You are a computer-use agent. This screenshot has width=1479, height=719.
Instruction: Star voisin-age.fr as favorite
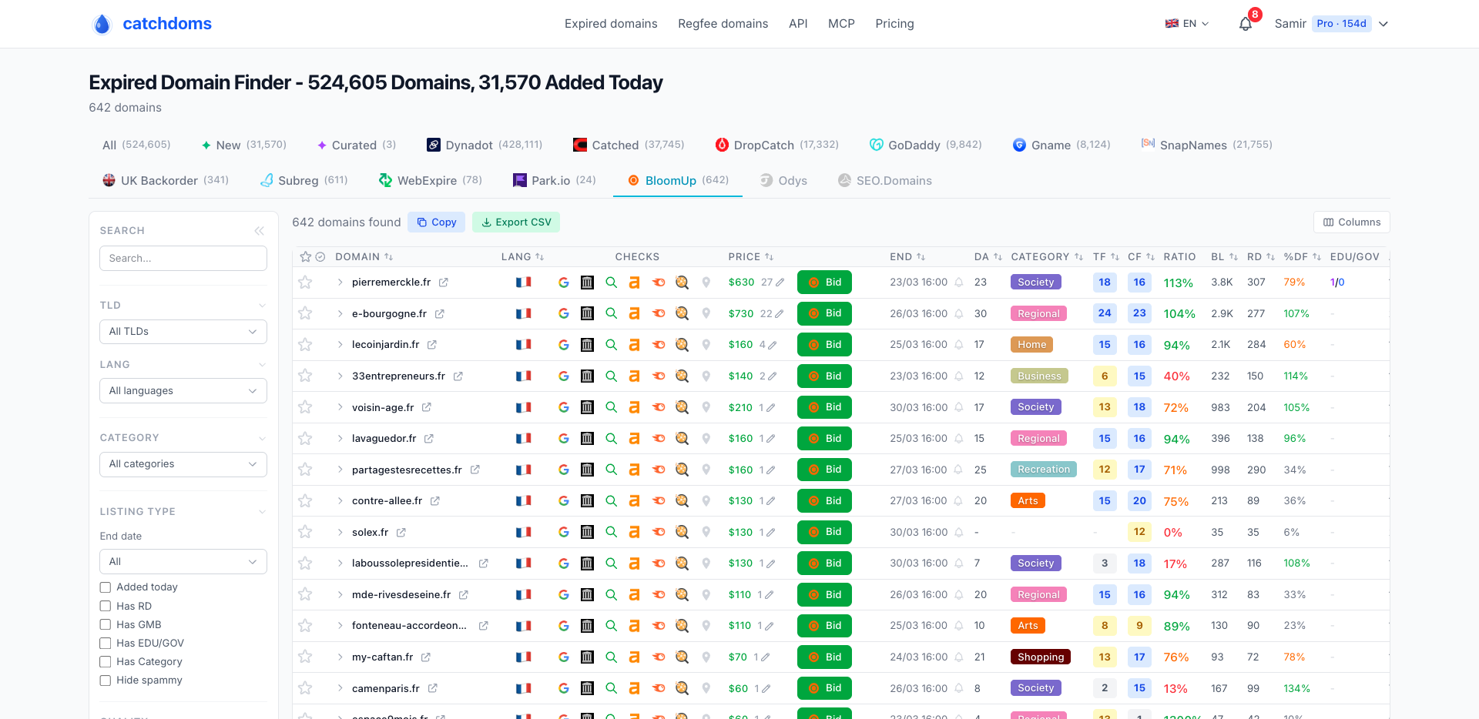(306, 407)
